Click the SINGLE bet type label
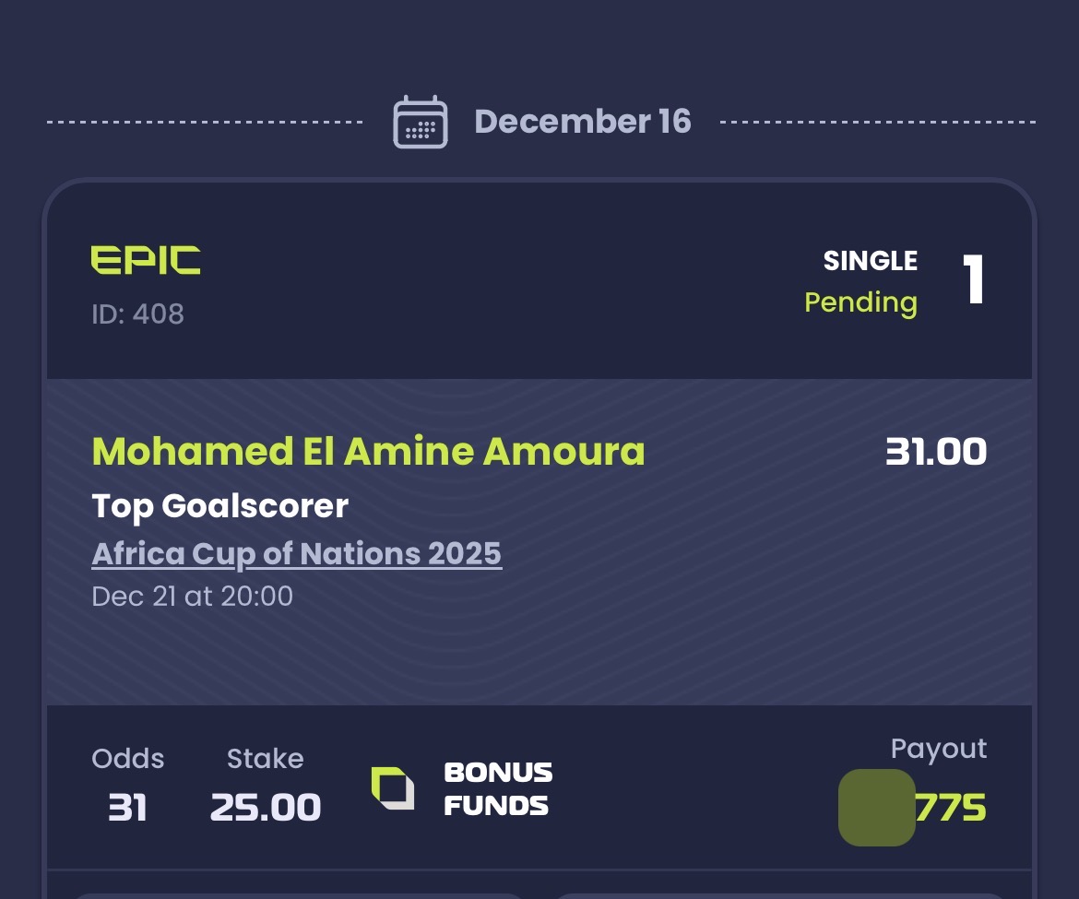This screenshot has width=1079, height=899. 870,261
